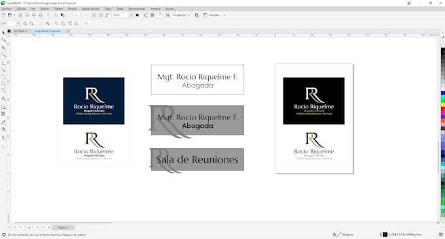Pick the red swatch in color palette
Viewport: 445px width, 239px height.
[443, 109]
